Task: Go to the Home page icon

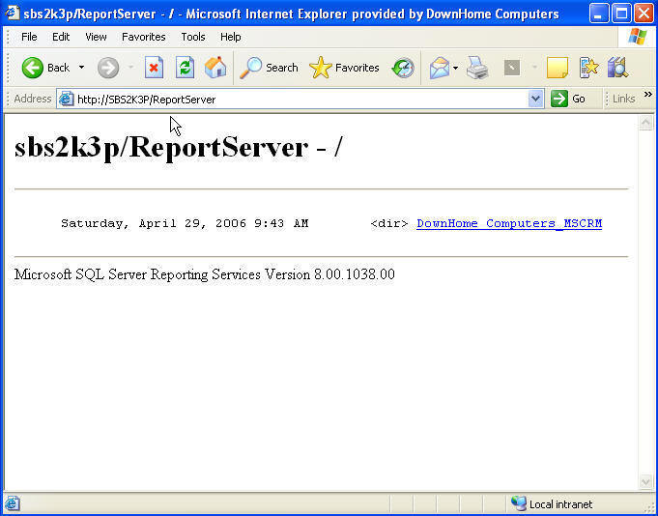Action: [x=215, y=68]
